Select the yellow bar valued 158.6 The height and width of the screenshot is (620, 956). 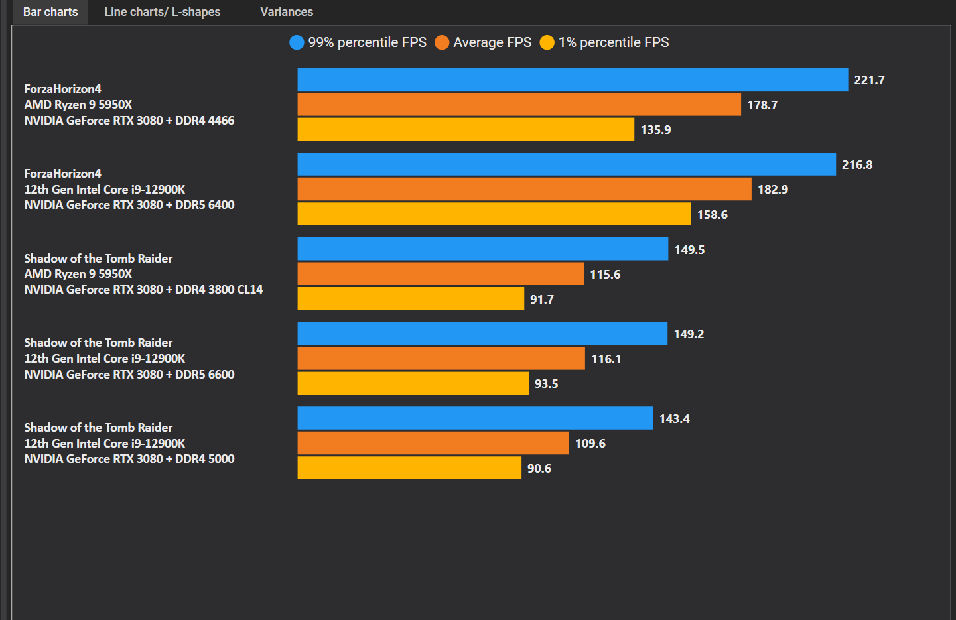click(494, 214)
